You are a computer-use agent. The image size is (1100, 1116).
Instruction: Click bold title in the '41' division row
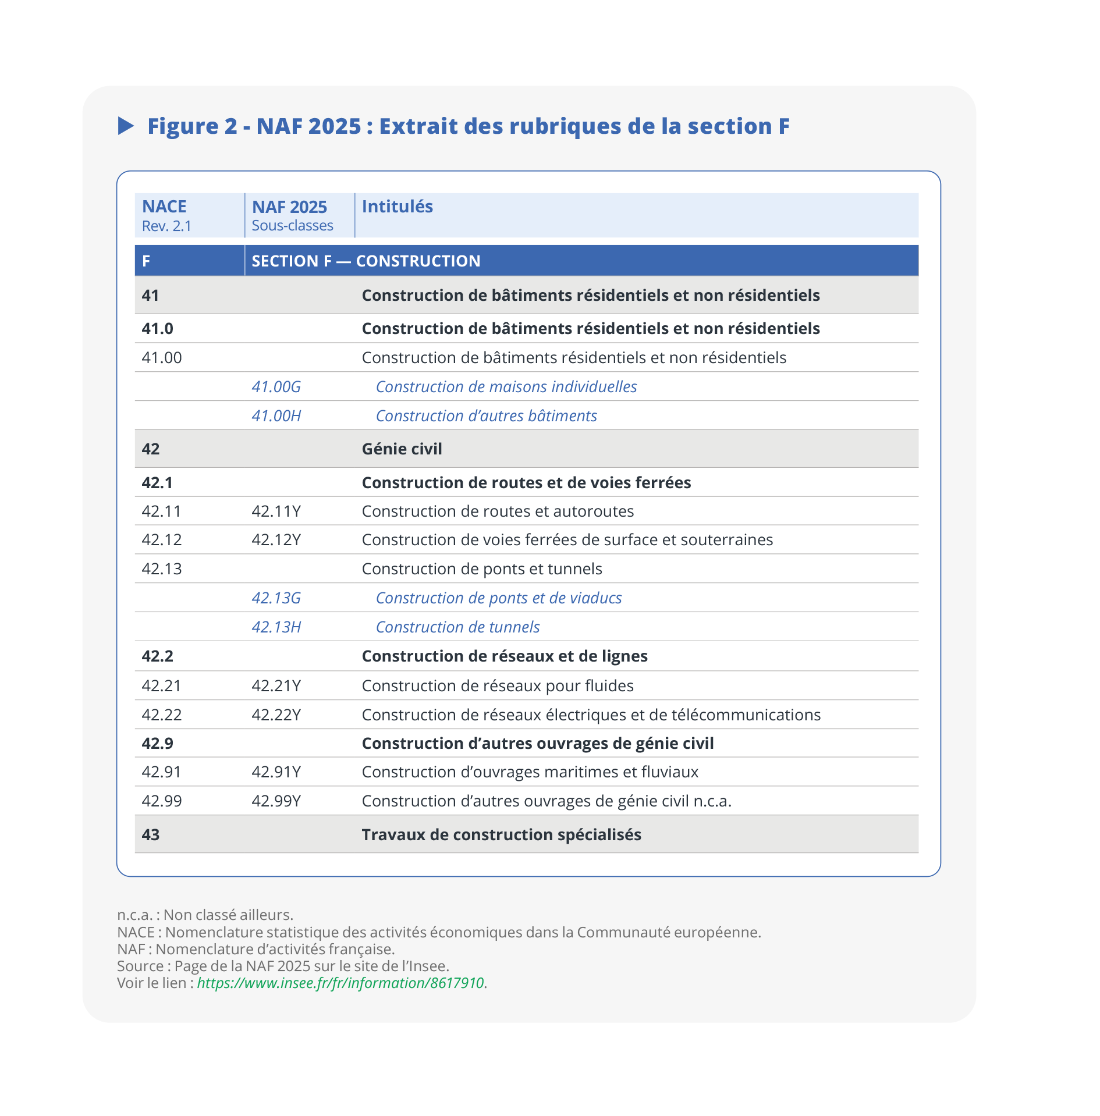[x=591, y=295]
